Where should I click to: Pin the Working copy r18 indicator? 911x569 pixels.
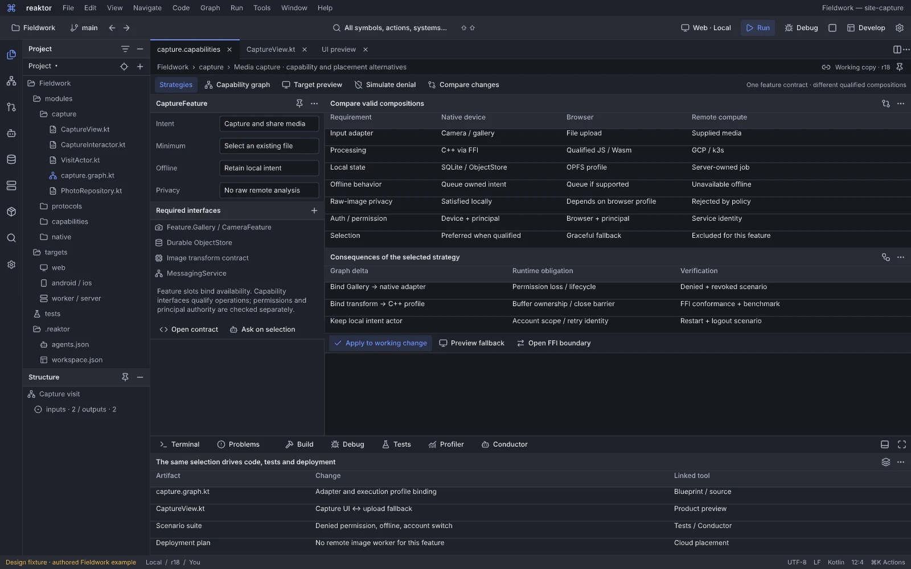(x=900, y=67)
